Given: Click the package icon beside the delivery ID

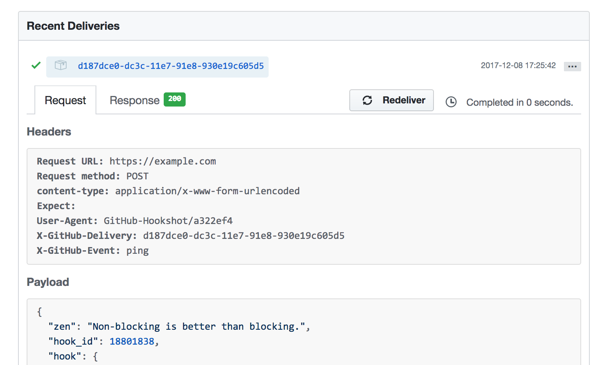Looking at the screenshot, I should click(61, 65).
